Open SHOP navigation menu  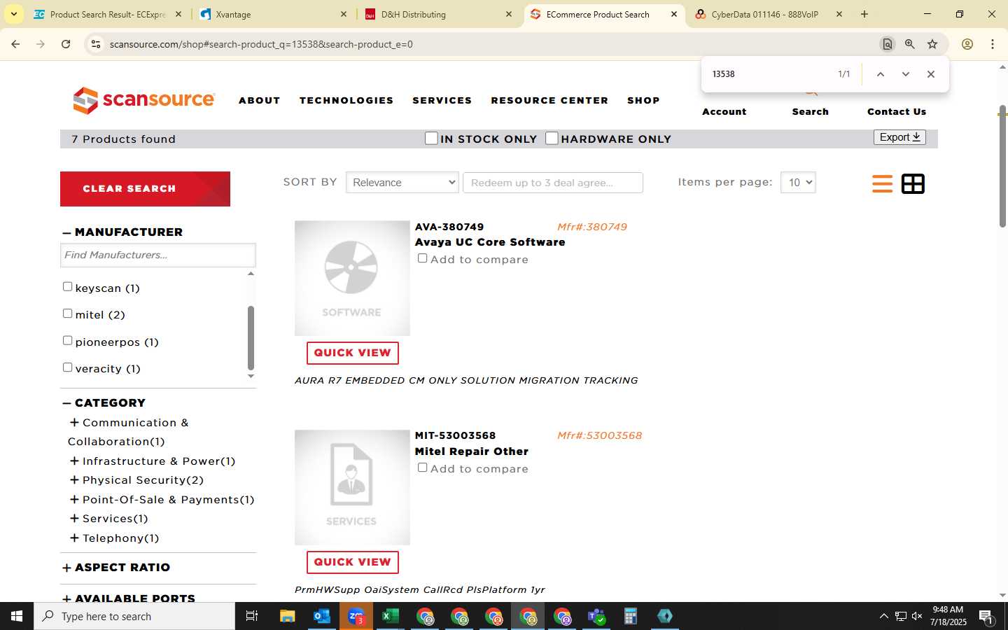point(643,101)
